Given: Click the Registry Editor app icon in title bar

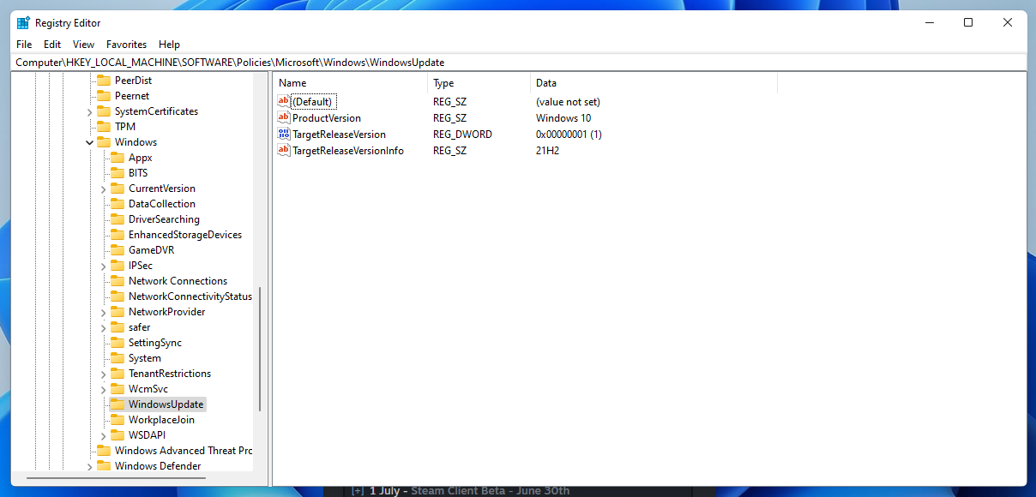Looking at the screenshot, I should click(x=23, y=23).
